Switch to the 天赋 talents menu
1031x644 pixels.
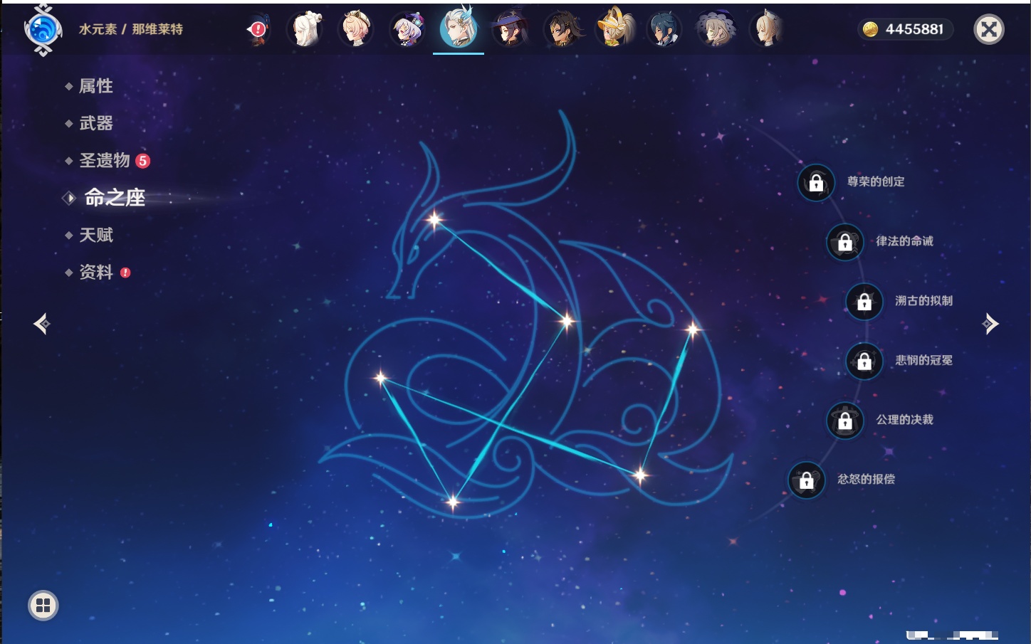(95, 235)
